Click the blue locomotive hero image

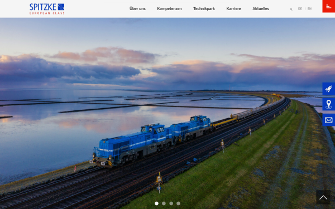[167, 114]
